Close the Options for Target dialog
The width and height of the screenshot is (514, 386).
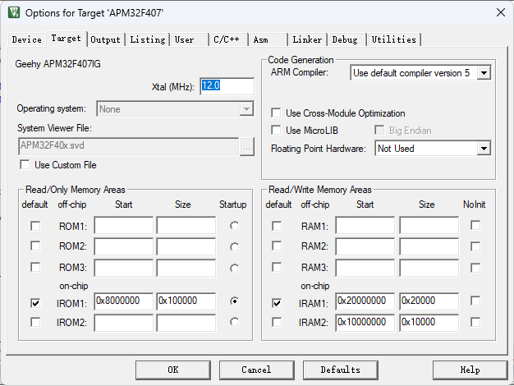pyautogui.click(x=501, y=13)
